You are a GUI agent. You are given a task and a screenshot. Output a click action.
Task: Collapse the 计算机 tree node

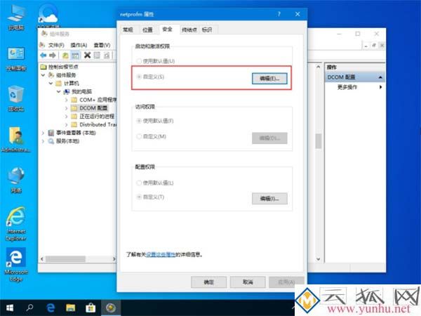pyautogui.click(x=51, y=84)
